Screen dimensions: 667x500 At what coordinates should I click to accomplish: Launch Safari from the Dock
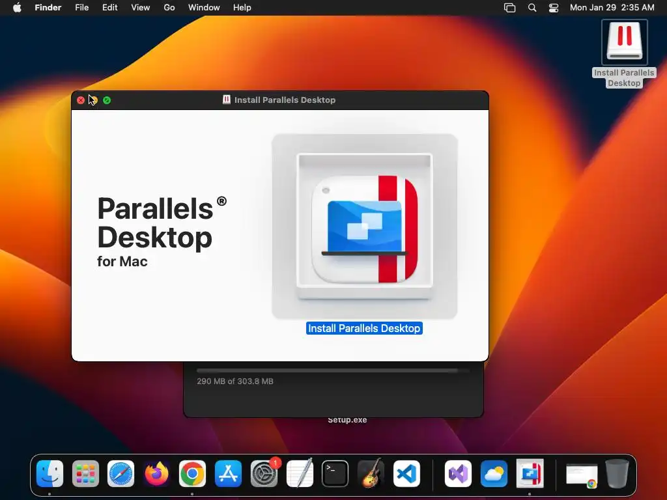click(121, 474)
